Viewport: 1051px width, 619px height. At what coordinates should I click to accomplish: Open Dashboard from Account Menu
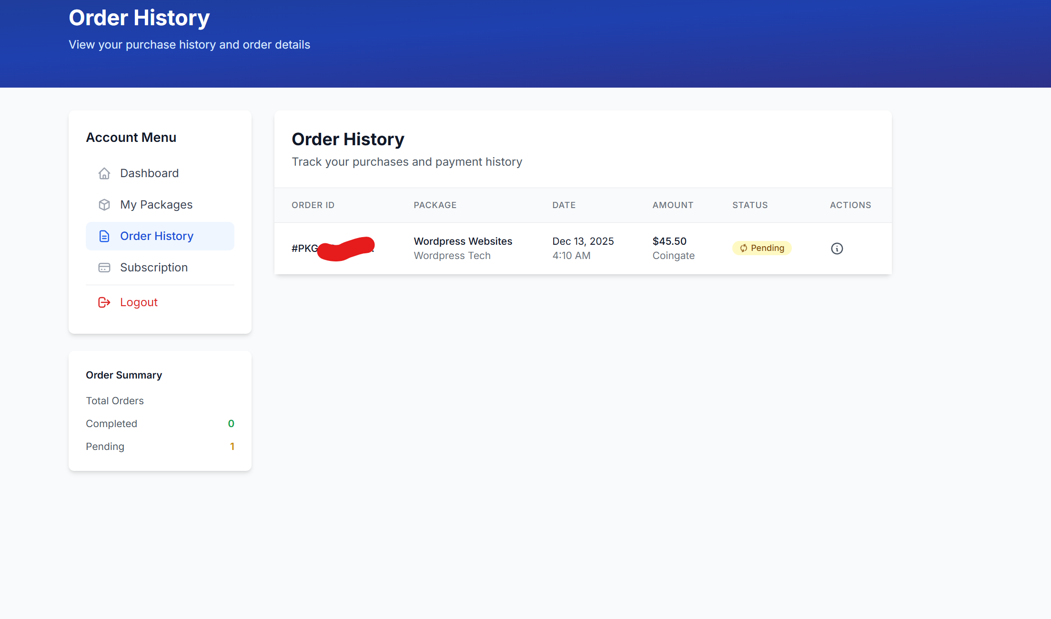tap(160, 173)
